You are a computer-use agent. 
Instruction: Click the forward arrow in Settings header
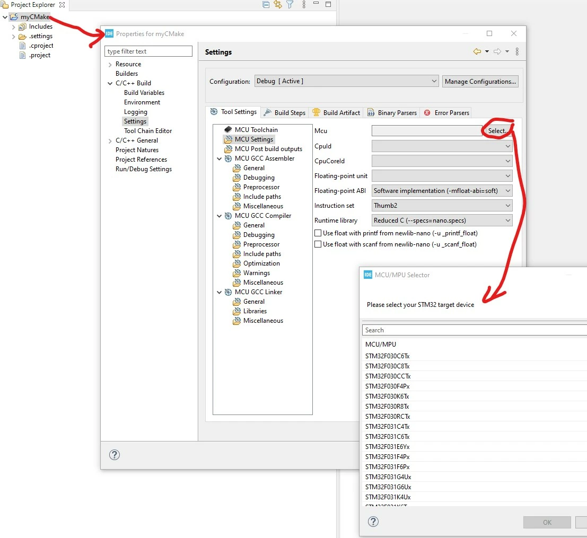click(x=497, y=51)
